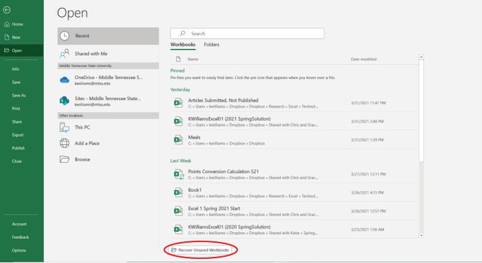Open the Book1 workbook name
Viewport: 482px width, 263px height.
[195, 190]
